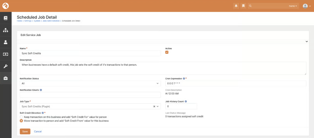The width and height of the screenshot is (314, 138).
Task: Open the search type 'Name' dropdown
Action: (x=293, y=6)
